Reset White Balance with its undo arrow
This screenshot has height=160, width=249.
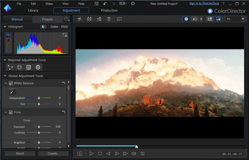click(x=63, y=83)
